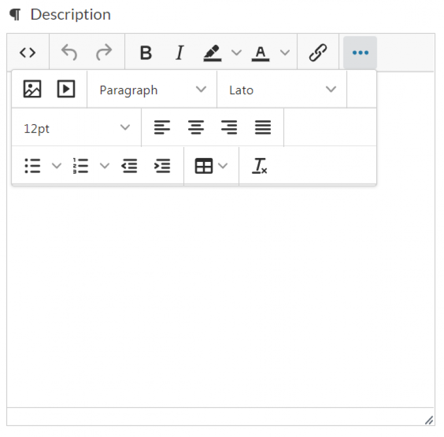The height and width of the screenshot is (437, 444).
Task: Center align the text
Action: click(x=195, y=128)
